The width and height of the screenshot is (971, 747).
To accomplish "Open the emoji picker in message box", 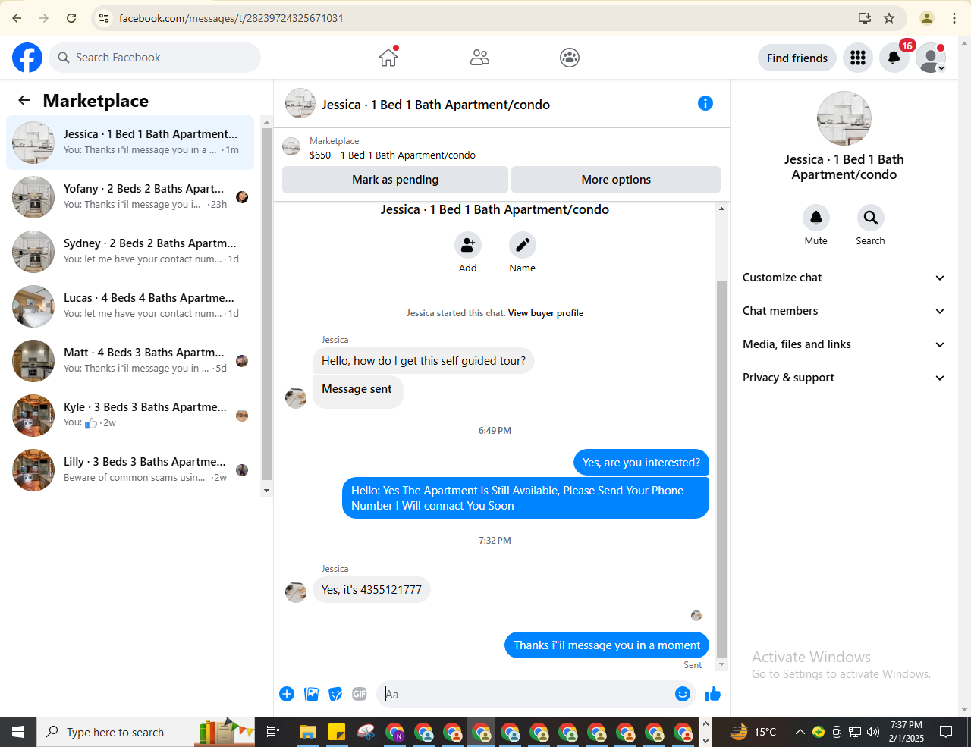I will (x=683, y=694).
